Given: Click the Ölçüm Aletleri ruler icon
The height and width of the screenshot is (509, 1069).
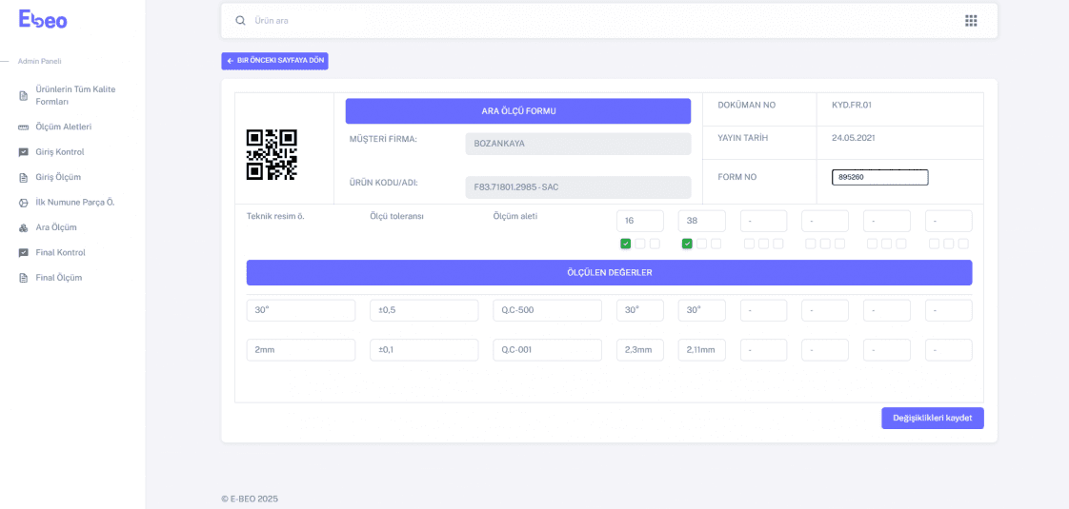Looking at the screenshot, I should 23,127.
